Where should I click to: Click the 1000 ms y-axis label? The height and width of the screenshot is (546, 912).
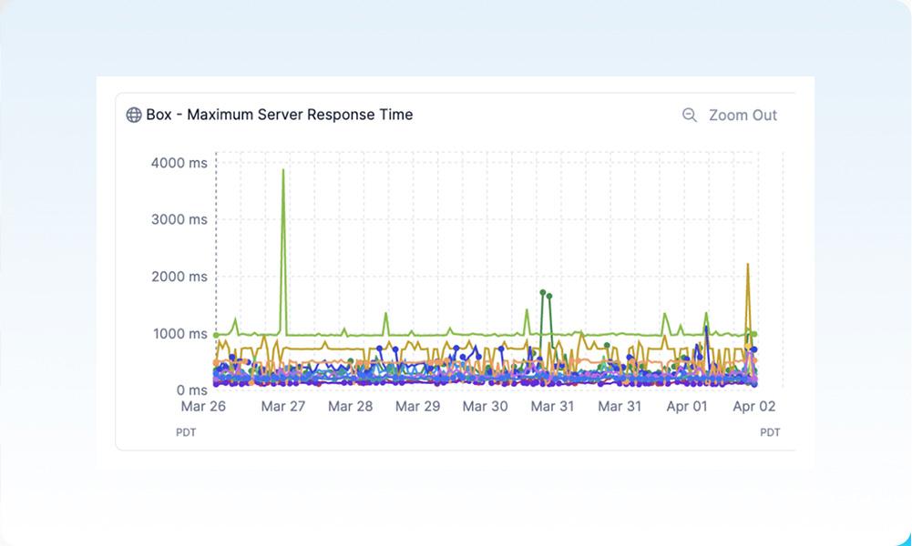[x=179, y=333]
